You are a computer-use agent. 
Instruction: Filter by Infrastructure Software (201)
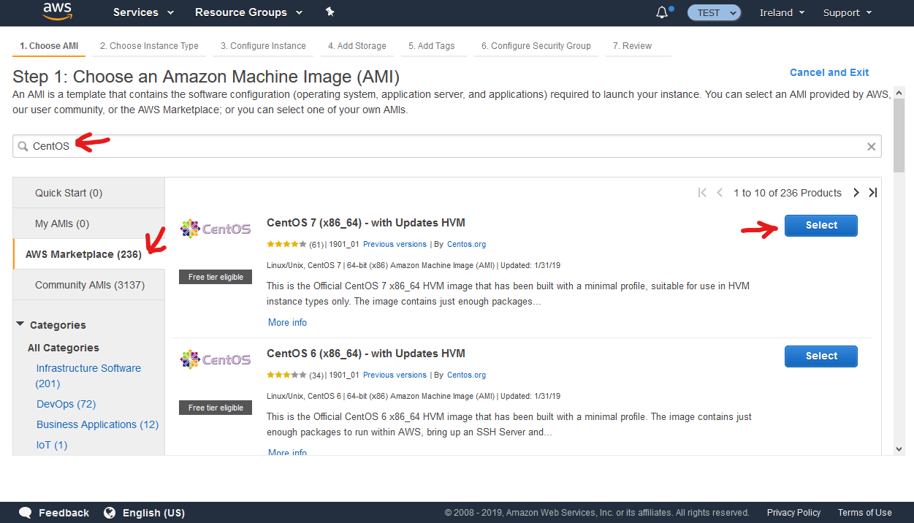[88, 375]
